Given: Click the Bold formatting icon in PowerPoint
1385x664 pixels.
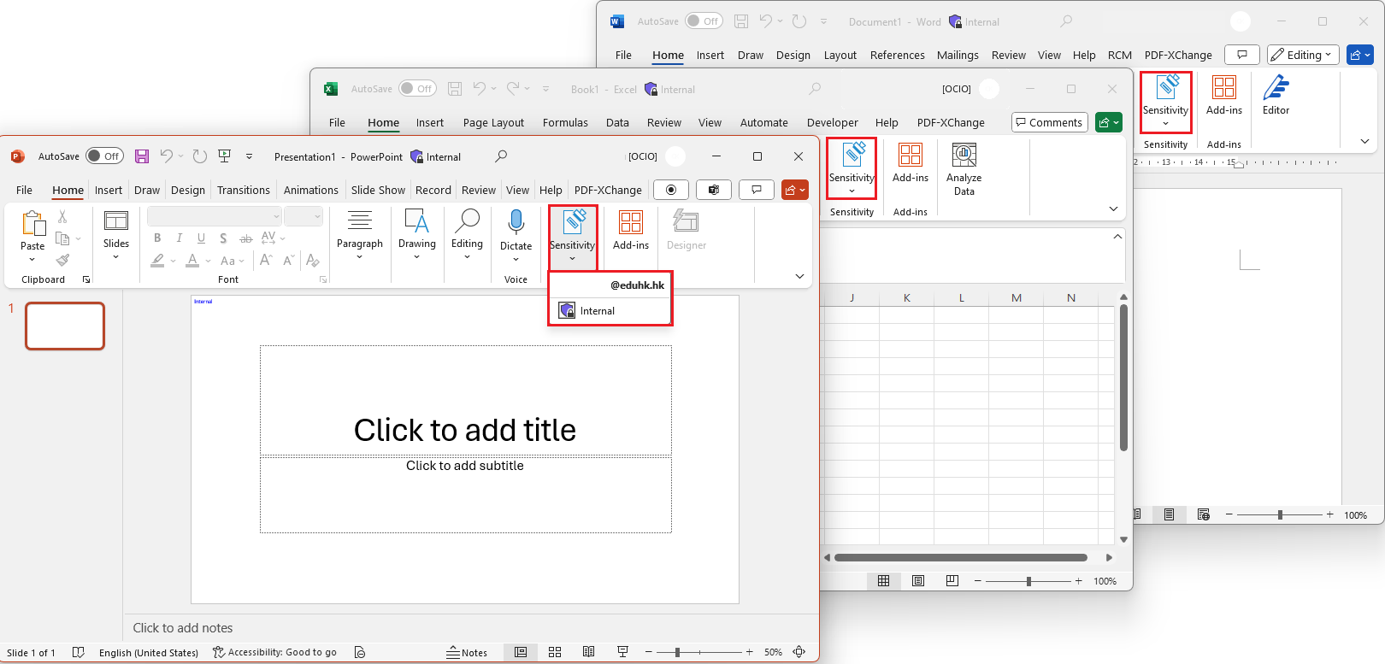Looking at the screenshot, I should click(157, 238).
